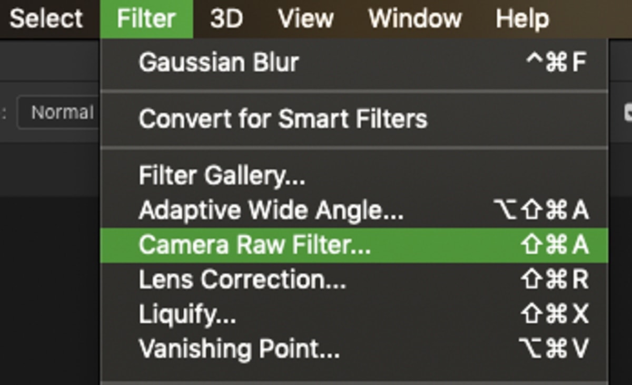This screenshot has height=385, width=632.
Task: Choose Convert for Smart Filters
Action: coord(354,119)
